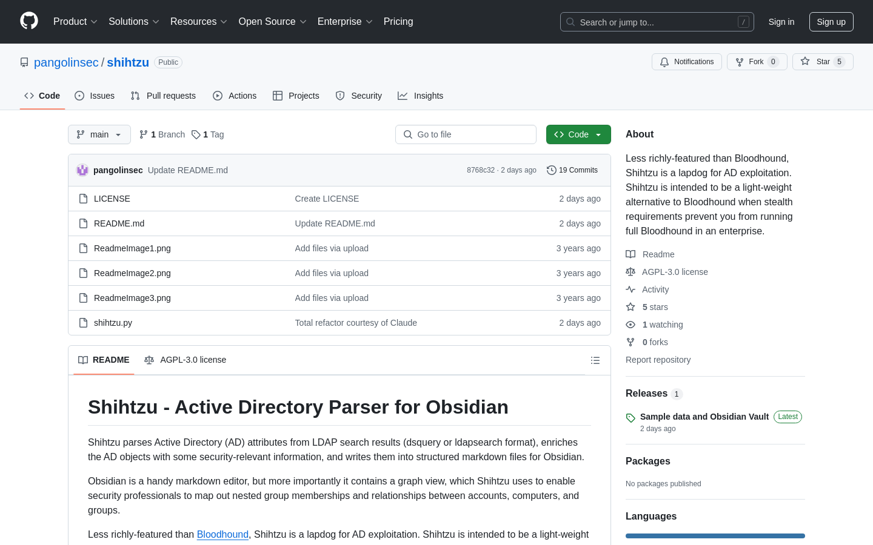
Task: Click the pulse icon beside Activity
Action: [x=630, y=289]
